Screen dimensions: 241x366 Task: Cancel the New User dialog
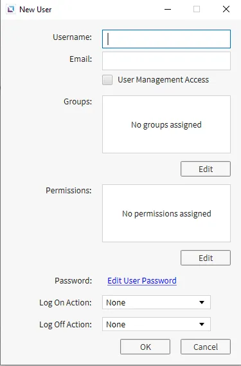click(206, 347)
